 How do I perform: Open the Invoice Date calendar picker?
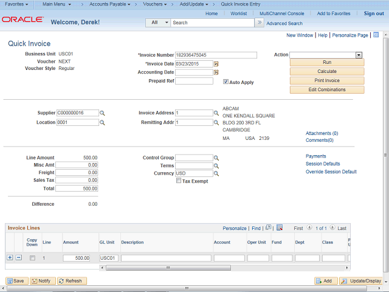216,64
